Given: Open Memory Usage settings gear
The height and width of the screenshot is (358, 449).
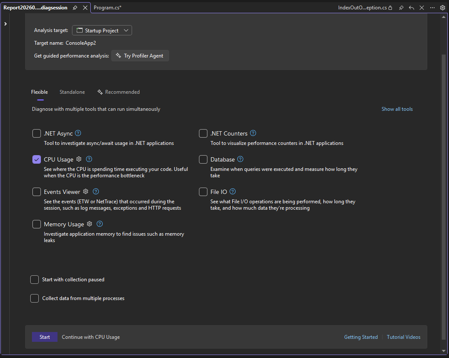Looking at the screenshot, I should pyautogui.click(x=89, y=224).
